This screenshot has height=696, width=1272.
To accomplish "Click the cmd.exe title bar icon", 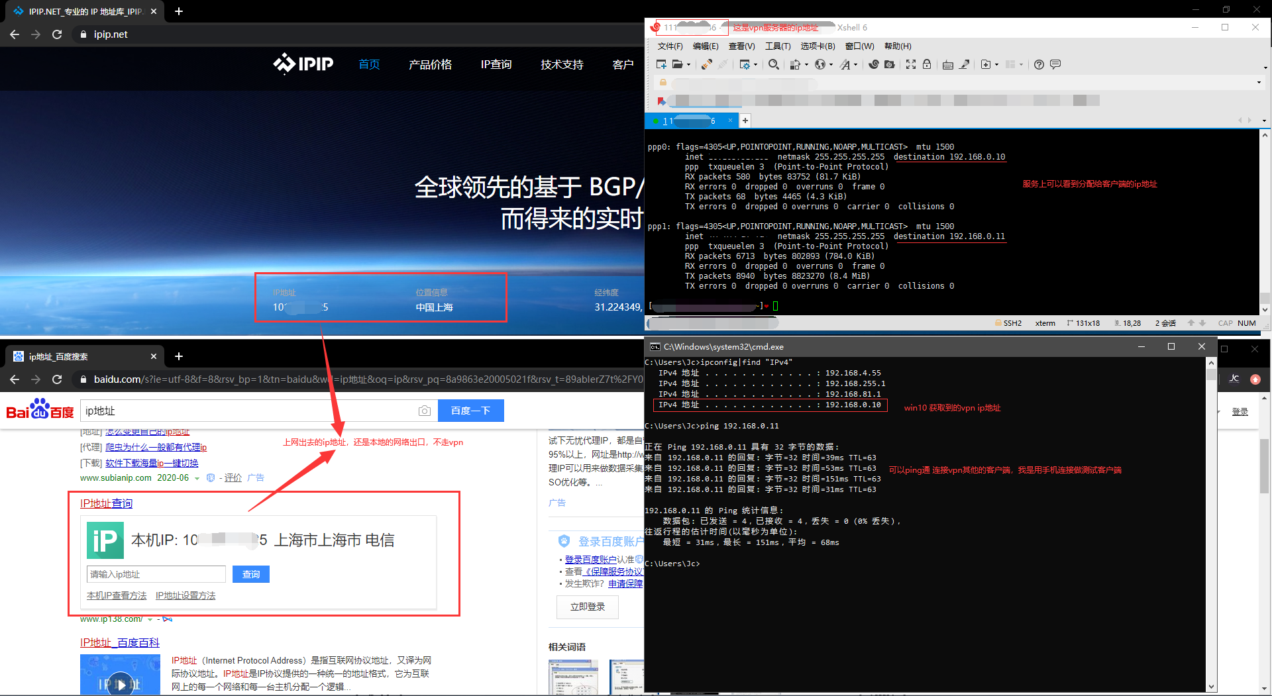I will click(655, 346).
